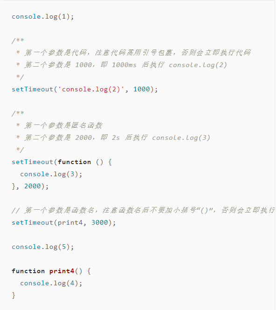Click the comment line about 匿名函数

59,125
